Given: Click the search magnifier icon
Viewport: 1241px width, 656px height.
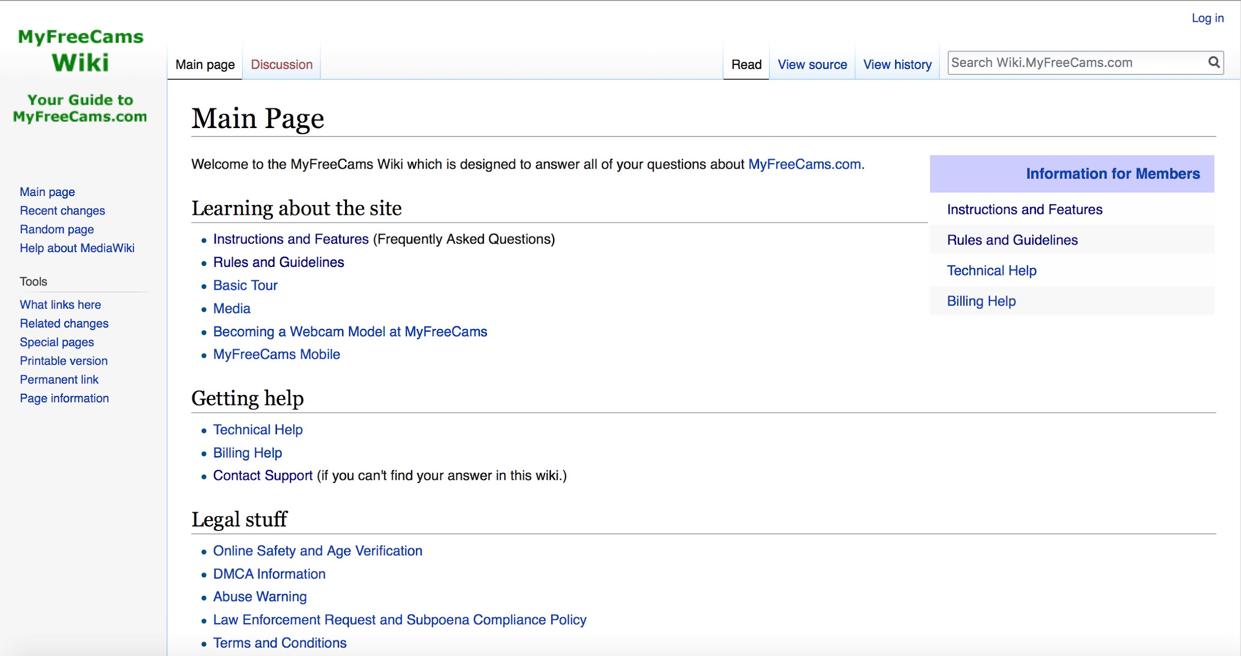Looking at the screenshot, I should (x=1214, y=63).
